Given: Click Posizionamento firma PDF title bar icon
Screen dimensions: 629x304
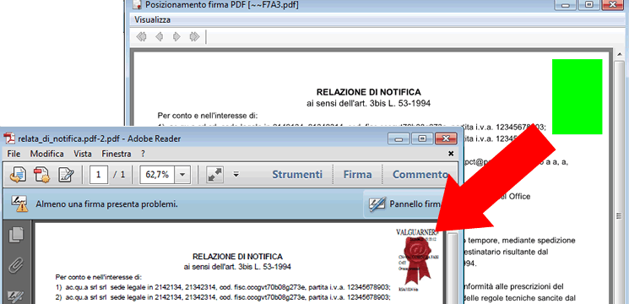Looking at the screenshot, I should click(x=138, y=5).
